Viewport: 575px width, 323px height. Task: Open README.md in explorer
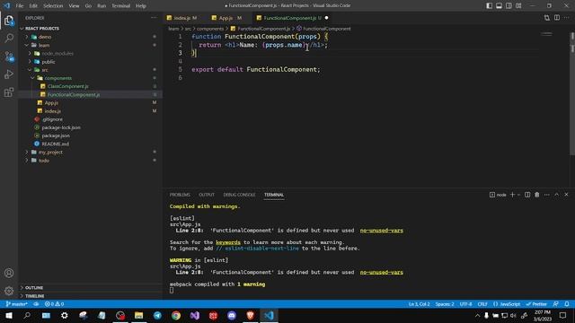(55, 144)
